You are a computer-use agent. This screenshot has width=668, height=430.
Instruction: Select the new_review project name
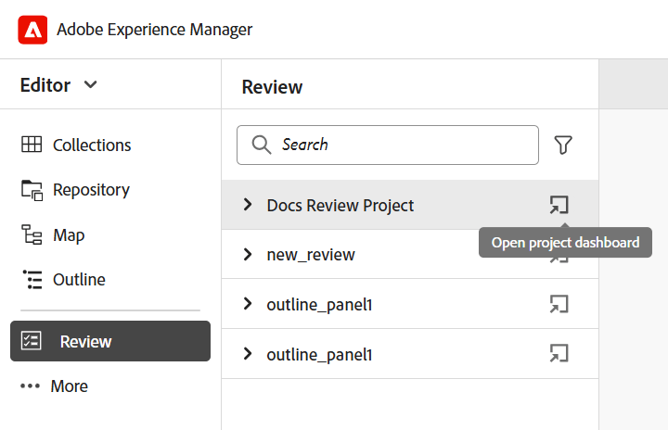click(x=311, y=254)
